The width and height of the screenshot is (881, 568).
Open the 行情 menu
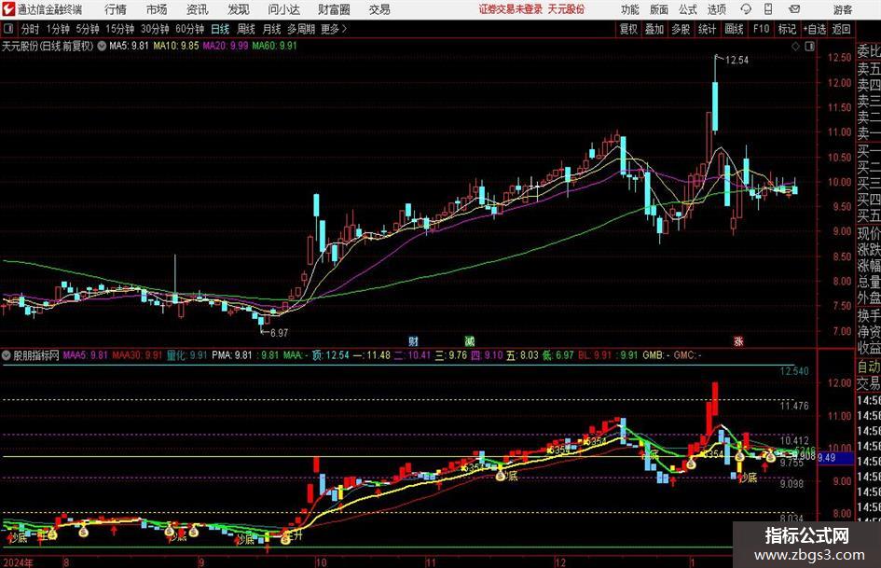(116, 9)
